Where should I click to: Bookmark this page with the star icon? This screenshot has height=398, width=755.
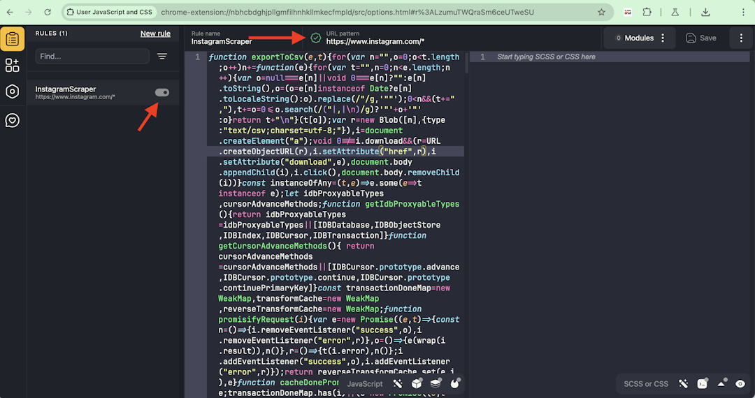click(601, 13)
